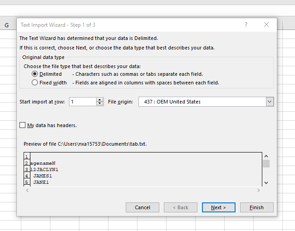Click the preview vertical scrollbar thumb
Screen dimensions: 295x231
coord(266,164)
